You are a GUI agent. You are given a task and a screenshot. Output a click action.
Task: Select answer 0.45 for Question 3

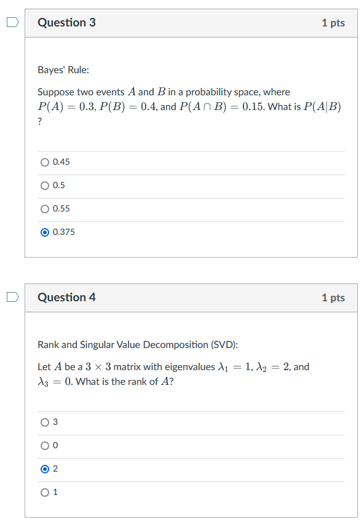pyautogui.click(x=44, y=162)
